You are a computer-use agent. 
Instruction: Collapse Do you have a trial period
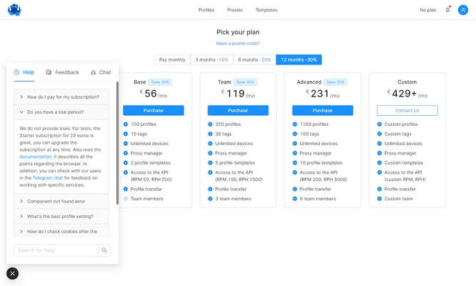tap(61, 112)
